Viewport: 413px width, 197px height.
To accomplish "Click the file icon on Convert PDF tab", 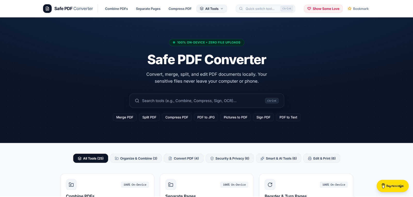I will (170, 158).
